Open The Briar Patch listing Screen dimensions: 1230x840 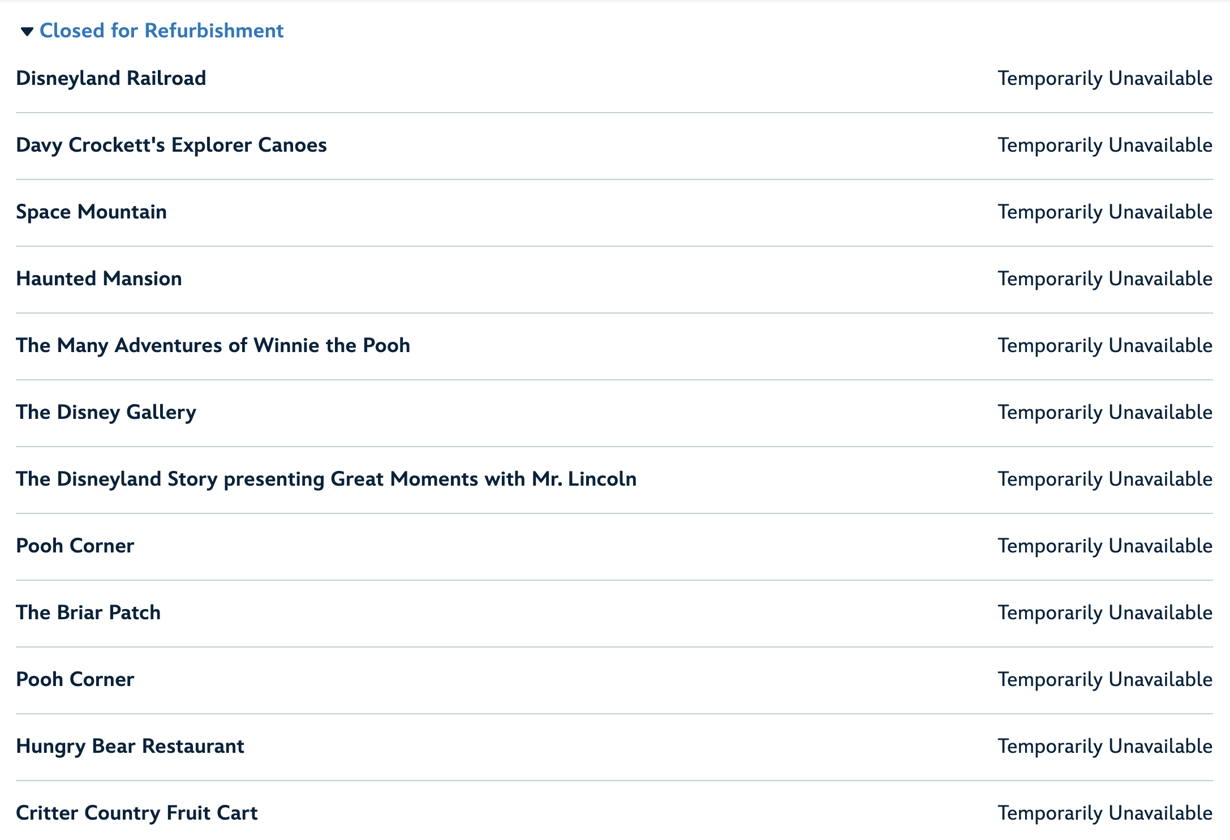tap(88, 612)
